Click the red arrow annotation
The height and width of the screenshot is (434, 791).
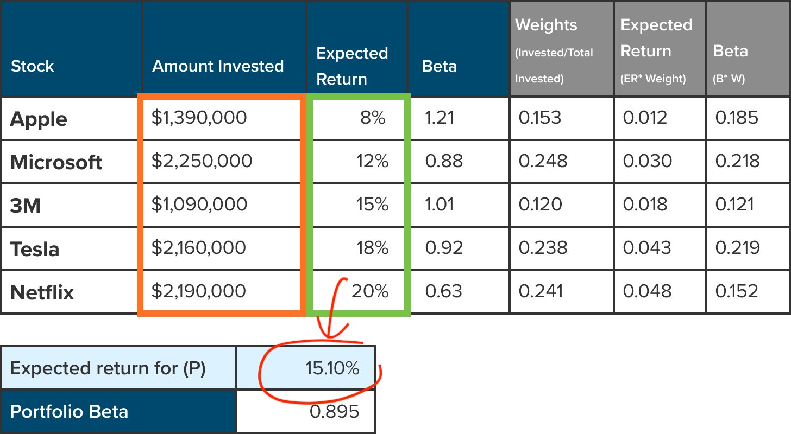332,307
